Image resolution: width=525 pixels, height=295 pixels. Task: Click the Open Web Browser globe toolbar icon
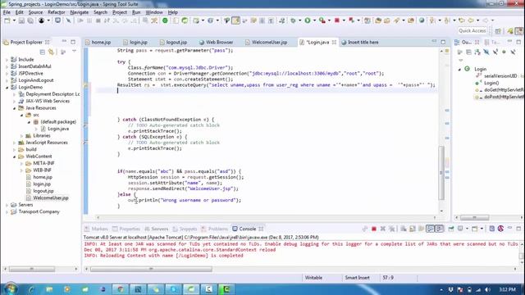click(x=422, y=20)
